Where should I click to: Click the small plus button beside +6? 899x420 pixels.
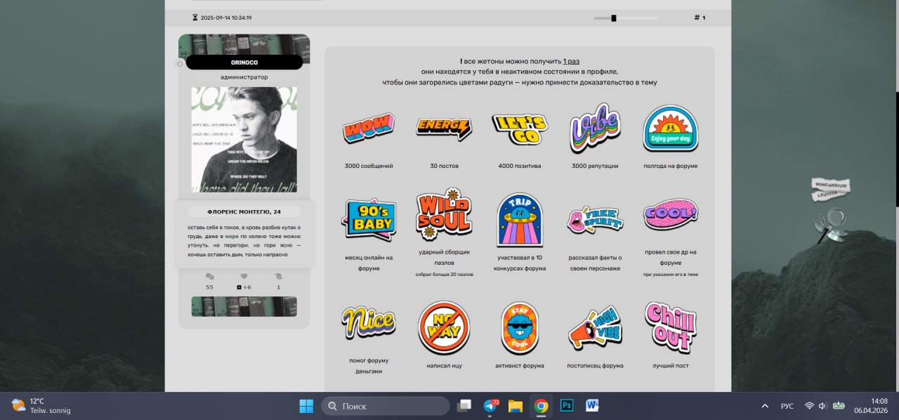[x=239, y=287]
